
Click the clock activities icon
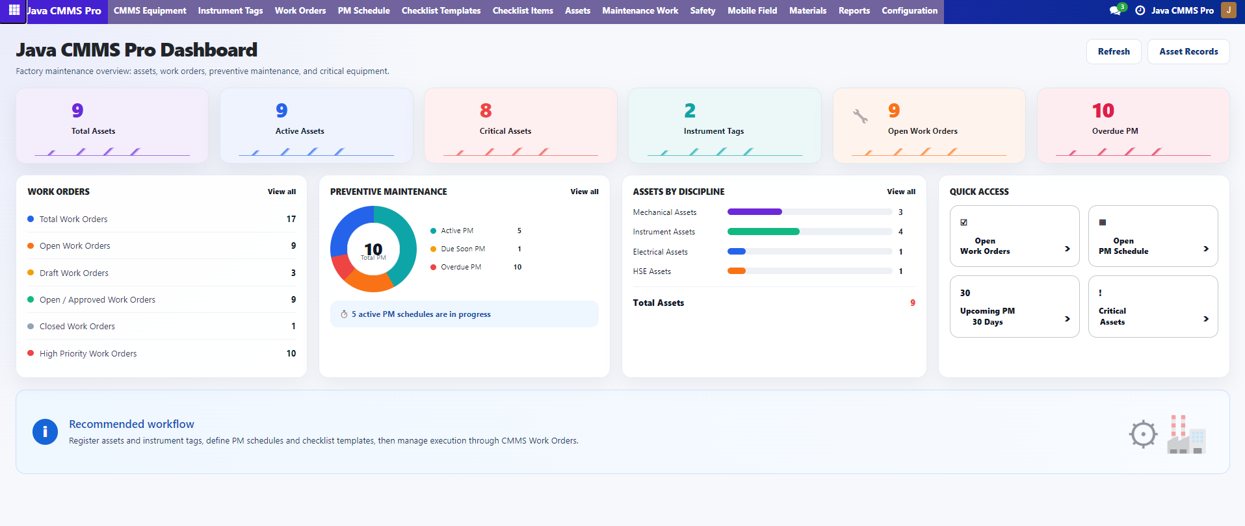pyautogui.click(x=1140, y=10)
